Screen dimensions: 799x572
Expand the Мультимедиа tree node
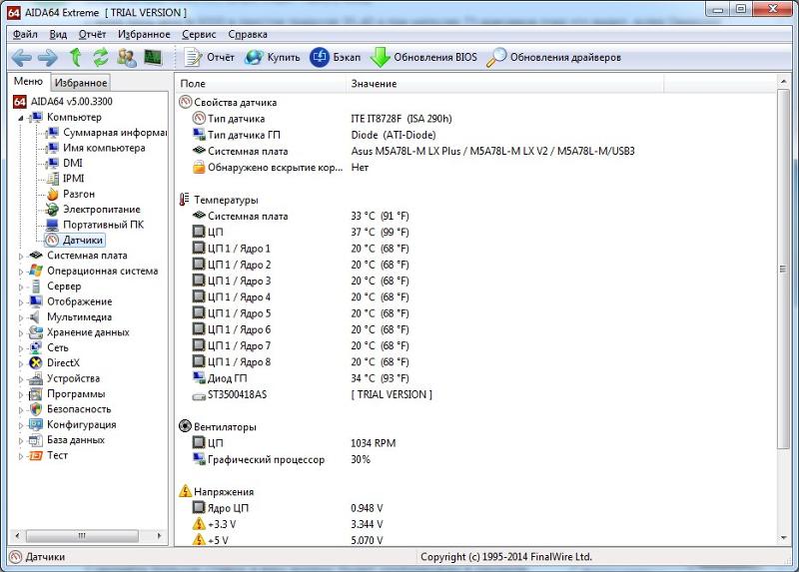point(21,317)
